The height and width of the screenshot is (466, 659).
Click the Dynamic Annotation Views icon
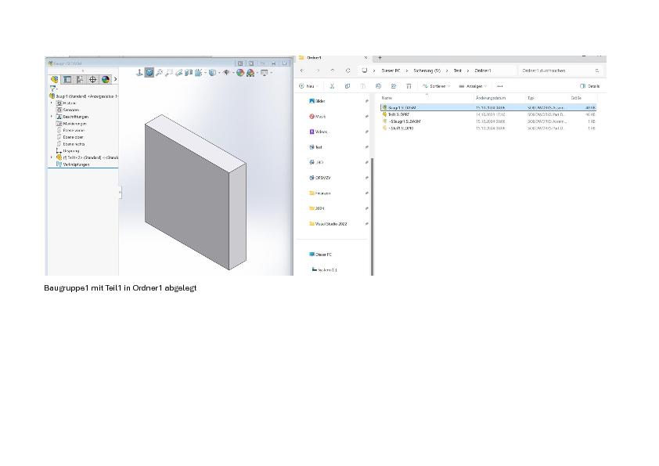[x=189, y=73]
